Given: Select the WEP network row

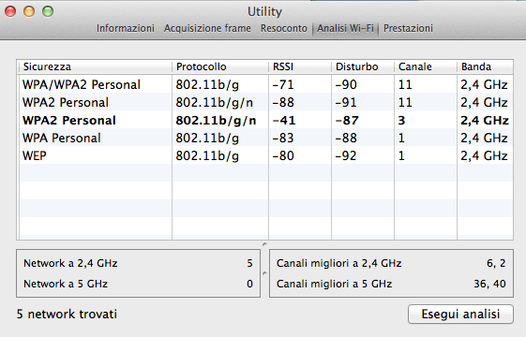Looking at the screenshot, I should tap(264, 155).
